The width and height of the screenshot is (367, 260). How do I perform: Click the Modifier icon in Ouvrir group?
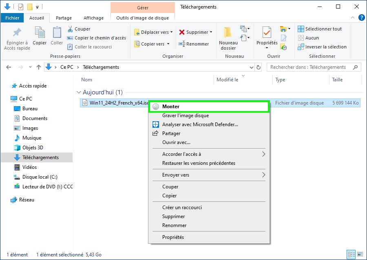(283, 38)
